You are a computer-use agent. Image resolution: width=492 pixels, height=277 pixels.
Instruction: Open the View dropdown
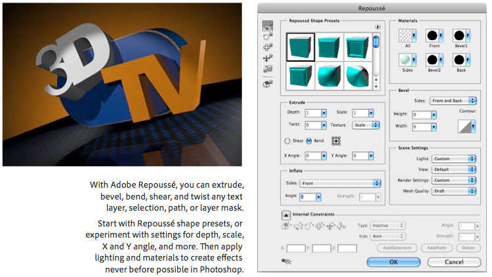(454, 169)
